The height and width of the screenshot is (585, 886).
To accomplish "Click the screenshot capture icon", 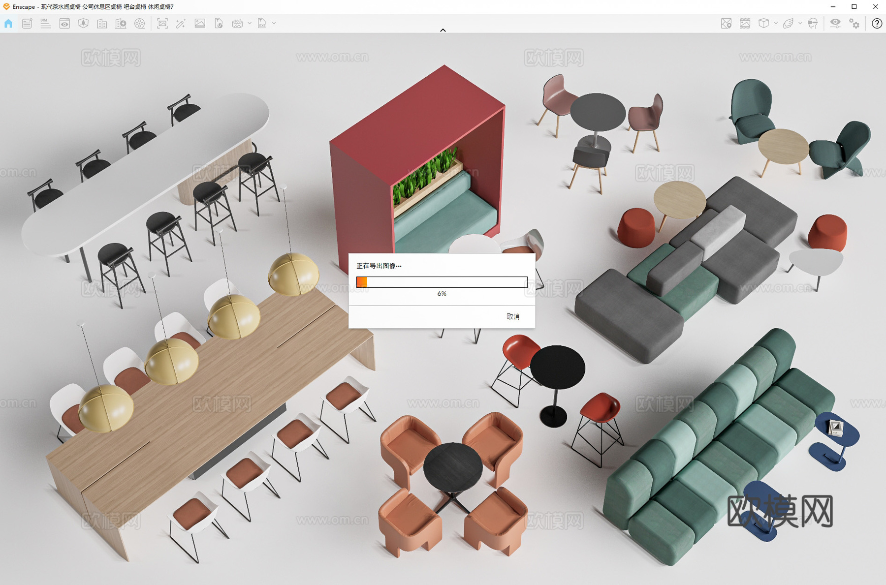I will pos(162,24).
